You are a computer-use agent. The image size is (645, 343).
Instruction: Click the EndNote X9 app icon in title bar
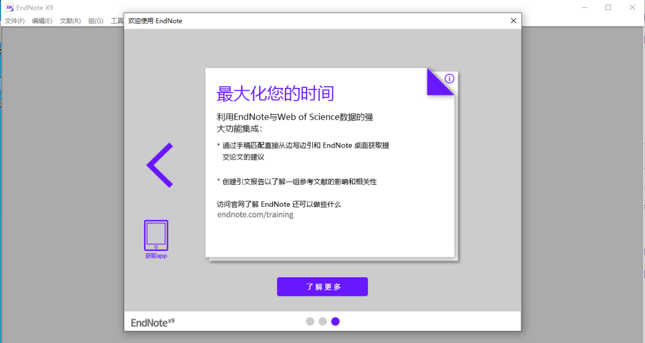pos(9,7)
